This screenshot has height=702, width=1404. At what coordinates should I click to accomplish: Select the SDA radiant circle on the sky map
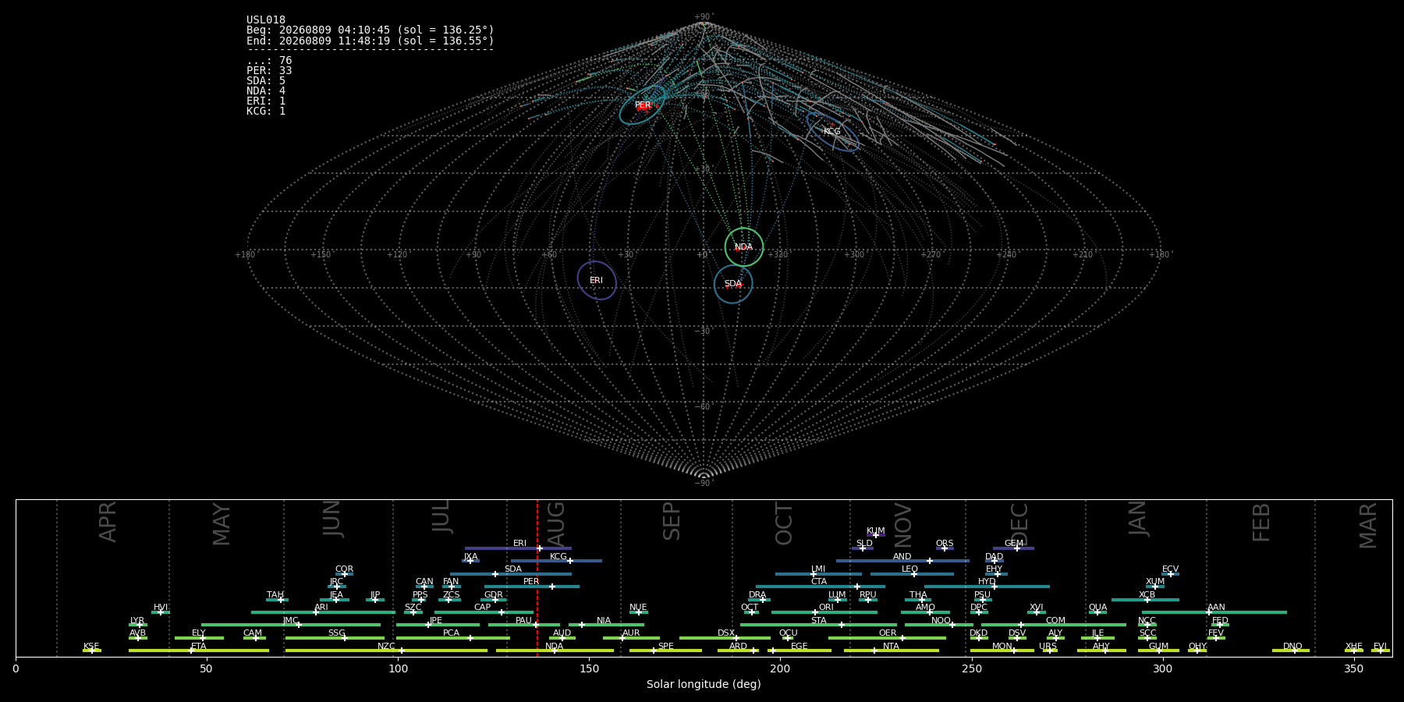(733, 284)
